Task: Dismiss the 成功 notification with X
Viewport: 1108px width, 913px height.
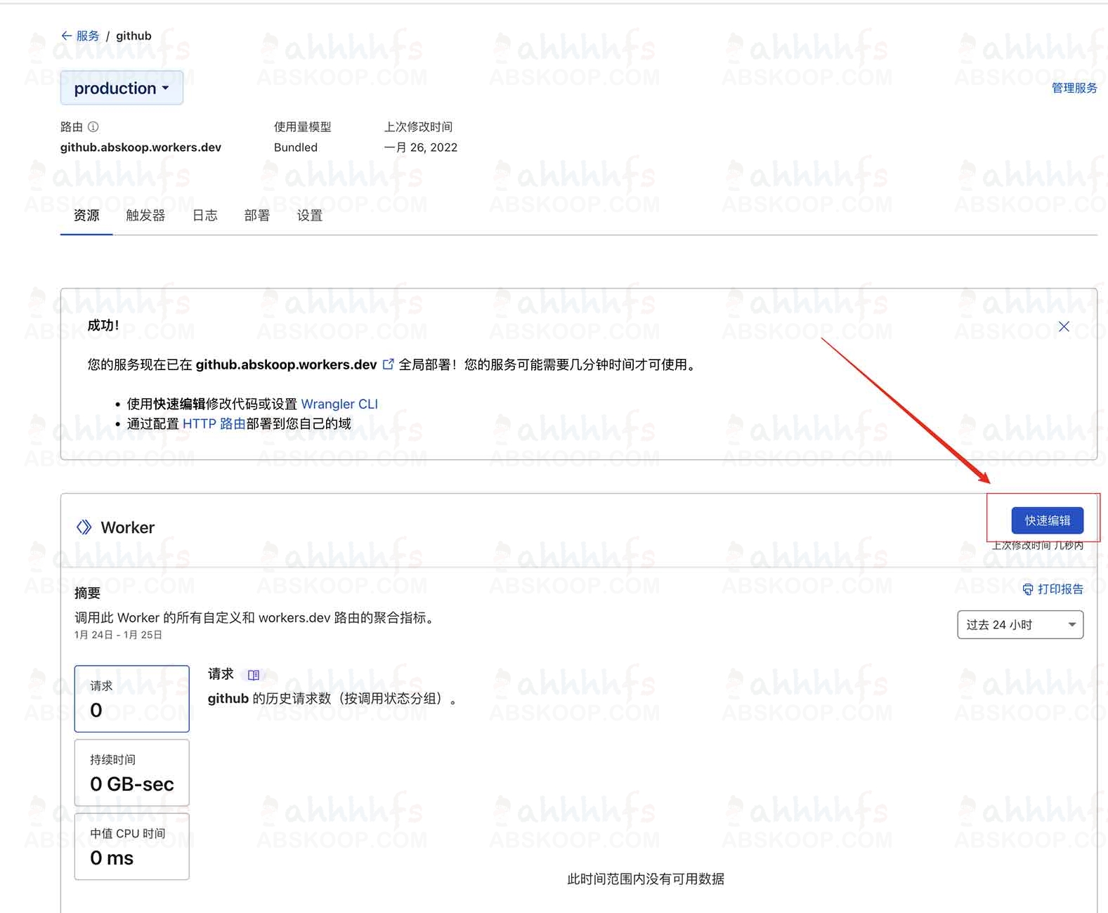Action: tap(1064, 327)
